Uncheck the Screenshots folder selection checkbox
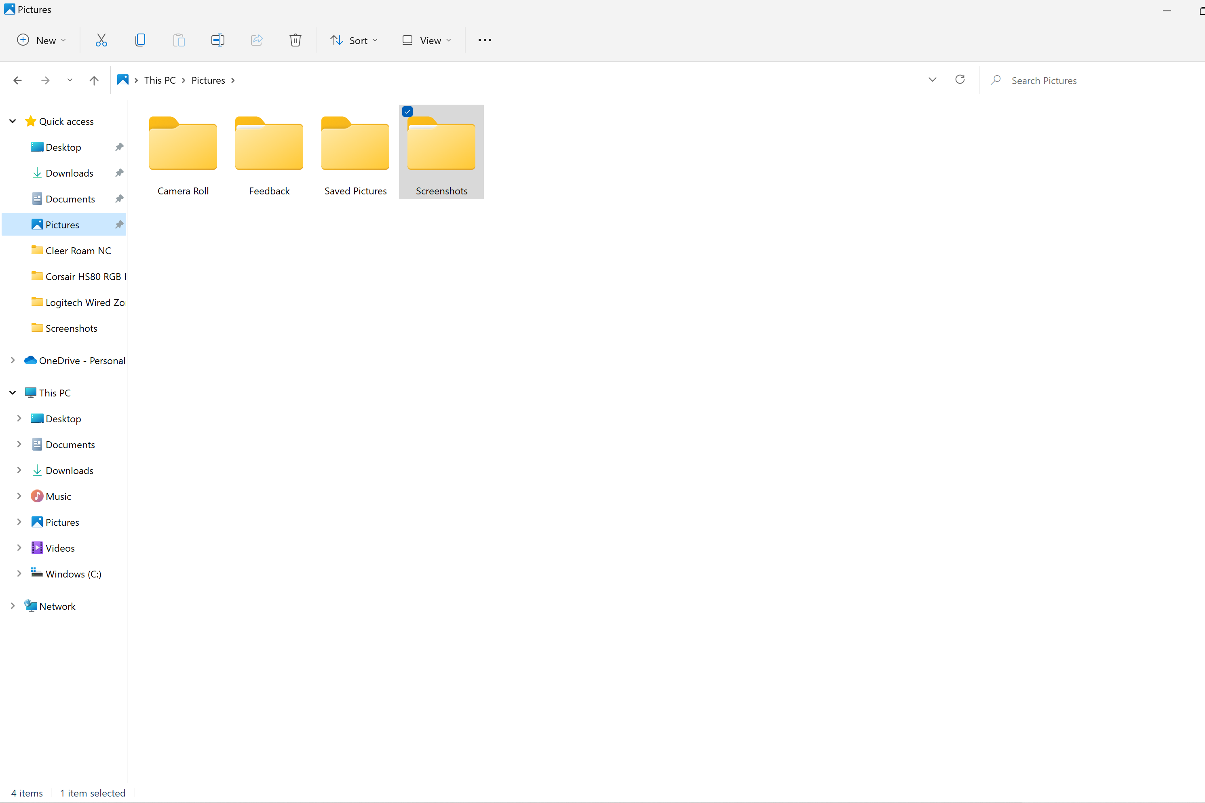 (x=407, y=112)
